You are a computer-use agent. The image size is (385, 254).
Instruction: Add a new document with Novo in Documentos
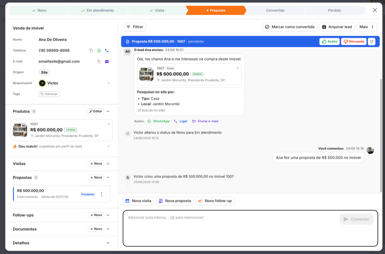[x=96, y=229]
